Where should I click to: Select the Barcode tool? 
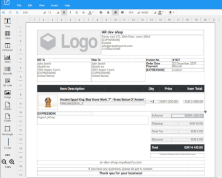[x=7, y=71]
